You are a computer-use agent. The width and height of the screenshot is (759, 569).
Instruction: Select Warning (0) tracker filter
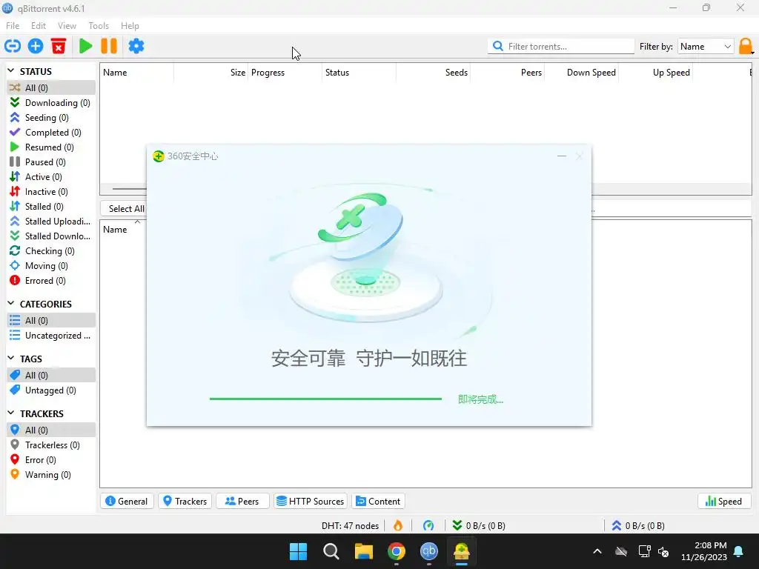pyautogui.click(x=51, y=475)
